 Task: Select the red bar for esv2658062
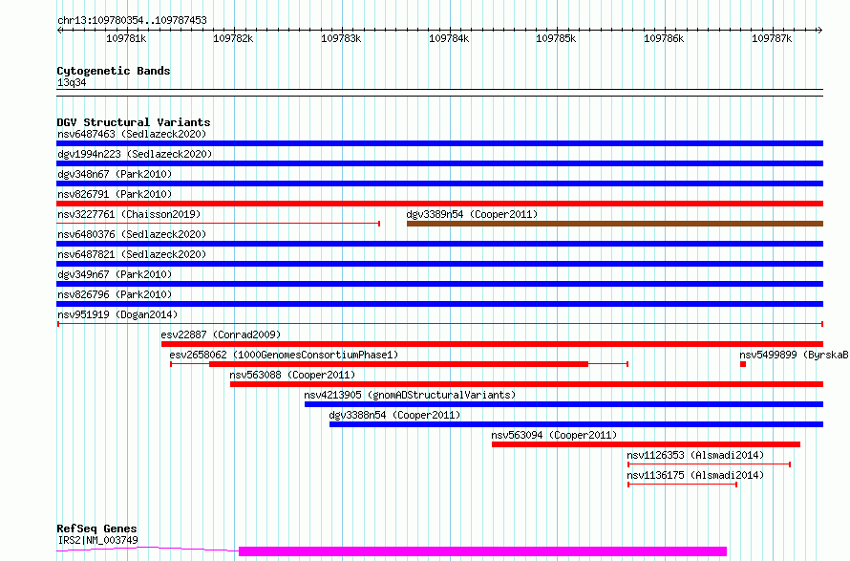click(398, 364)
